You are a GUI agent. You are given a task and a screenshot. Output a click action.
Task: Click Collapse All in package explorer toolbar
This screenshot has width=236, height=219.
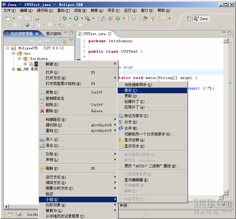point(57,42)
